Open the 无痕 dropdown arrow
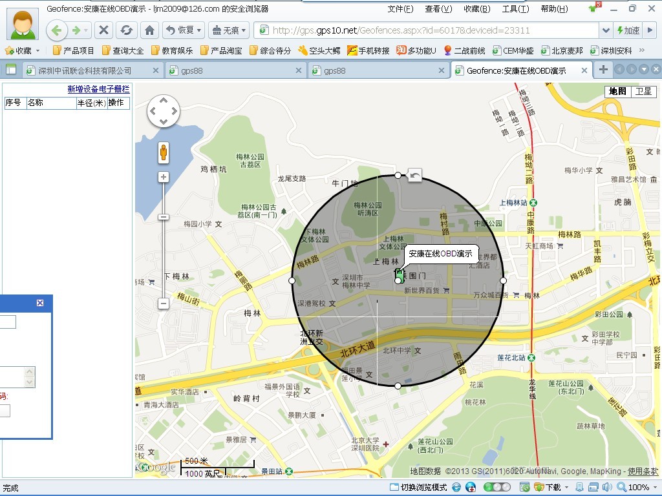 (x=244, y=30)
